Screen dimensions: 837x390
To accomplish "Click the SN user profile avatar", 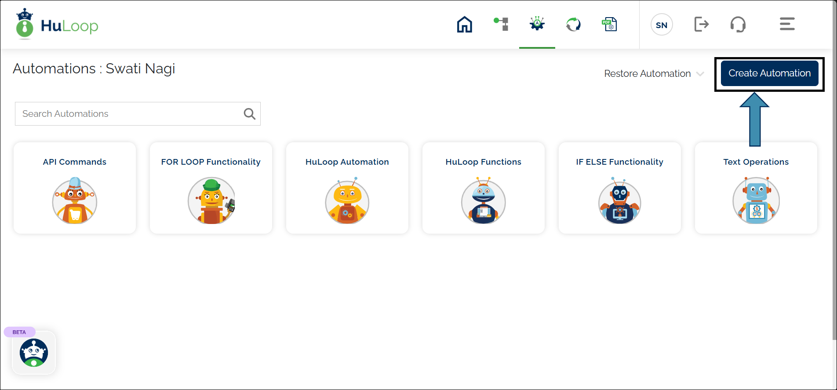I will (x=662, y=25).
